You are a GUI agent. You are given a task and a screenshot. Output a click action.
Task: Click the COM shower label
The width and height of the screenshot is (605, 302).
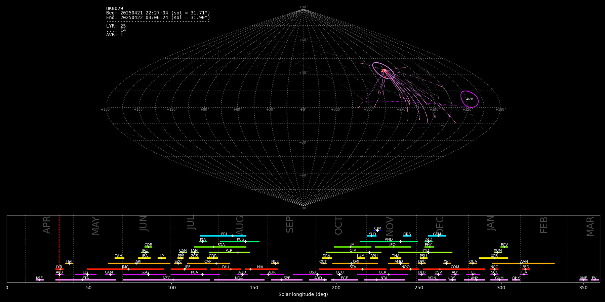click(455, 267)
